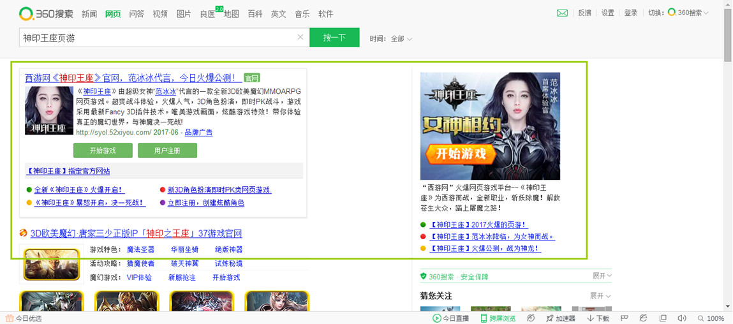This screenshot has height=324, width=733.
Task: Open 《神印王座》暴怒开启,决一死战! link
Action: pos(90,203)
